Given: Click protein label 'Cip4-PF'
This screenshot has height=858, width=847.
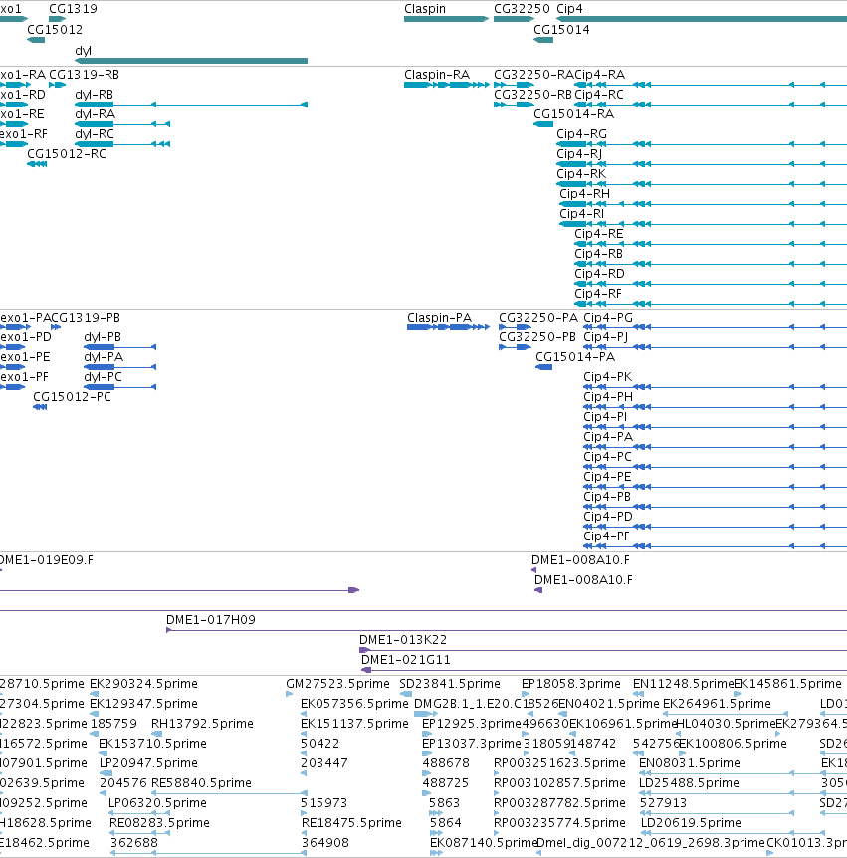Looking at the screenshot, I should click(607, 536).
